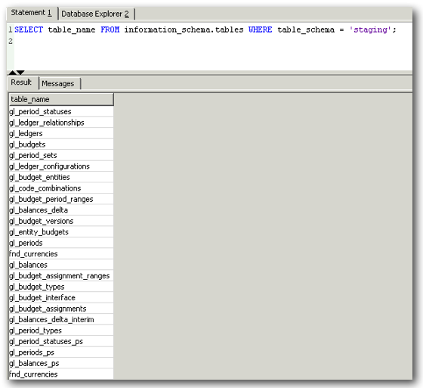Expand editor with the down splitter arrow
Screen dimensions: 423x388
pyautogui.click(x=20, y=73)
